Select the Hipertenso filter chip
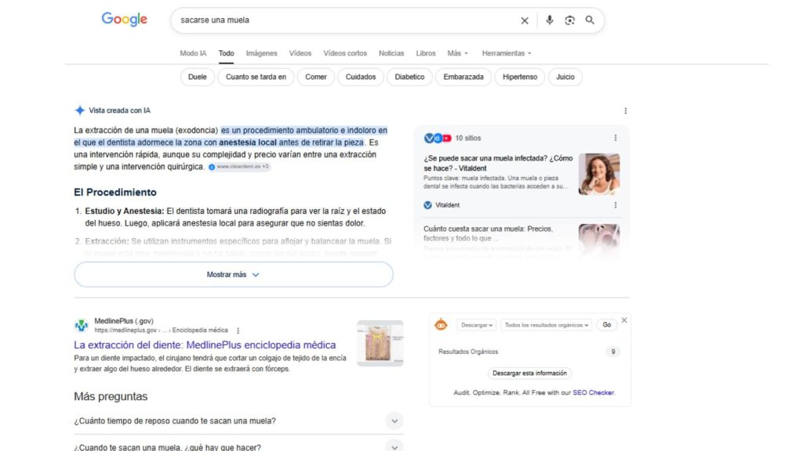Screen dimensions: 803x451 520,78
